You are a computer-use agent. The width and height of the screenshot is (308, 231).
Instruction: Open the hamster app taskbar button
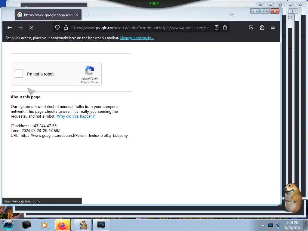pyautogui.click(x=83, y=225)
